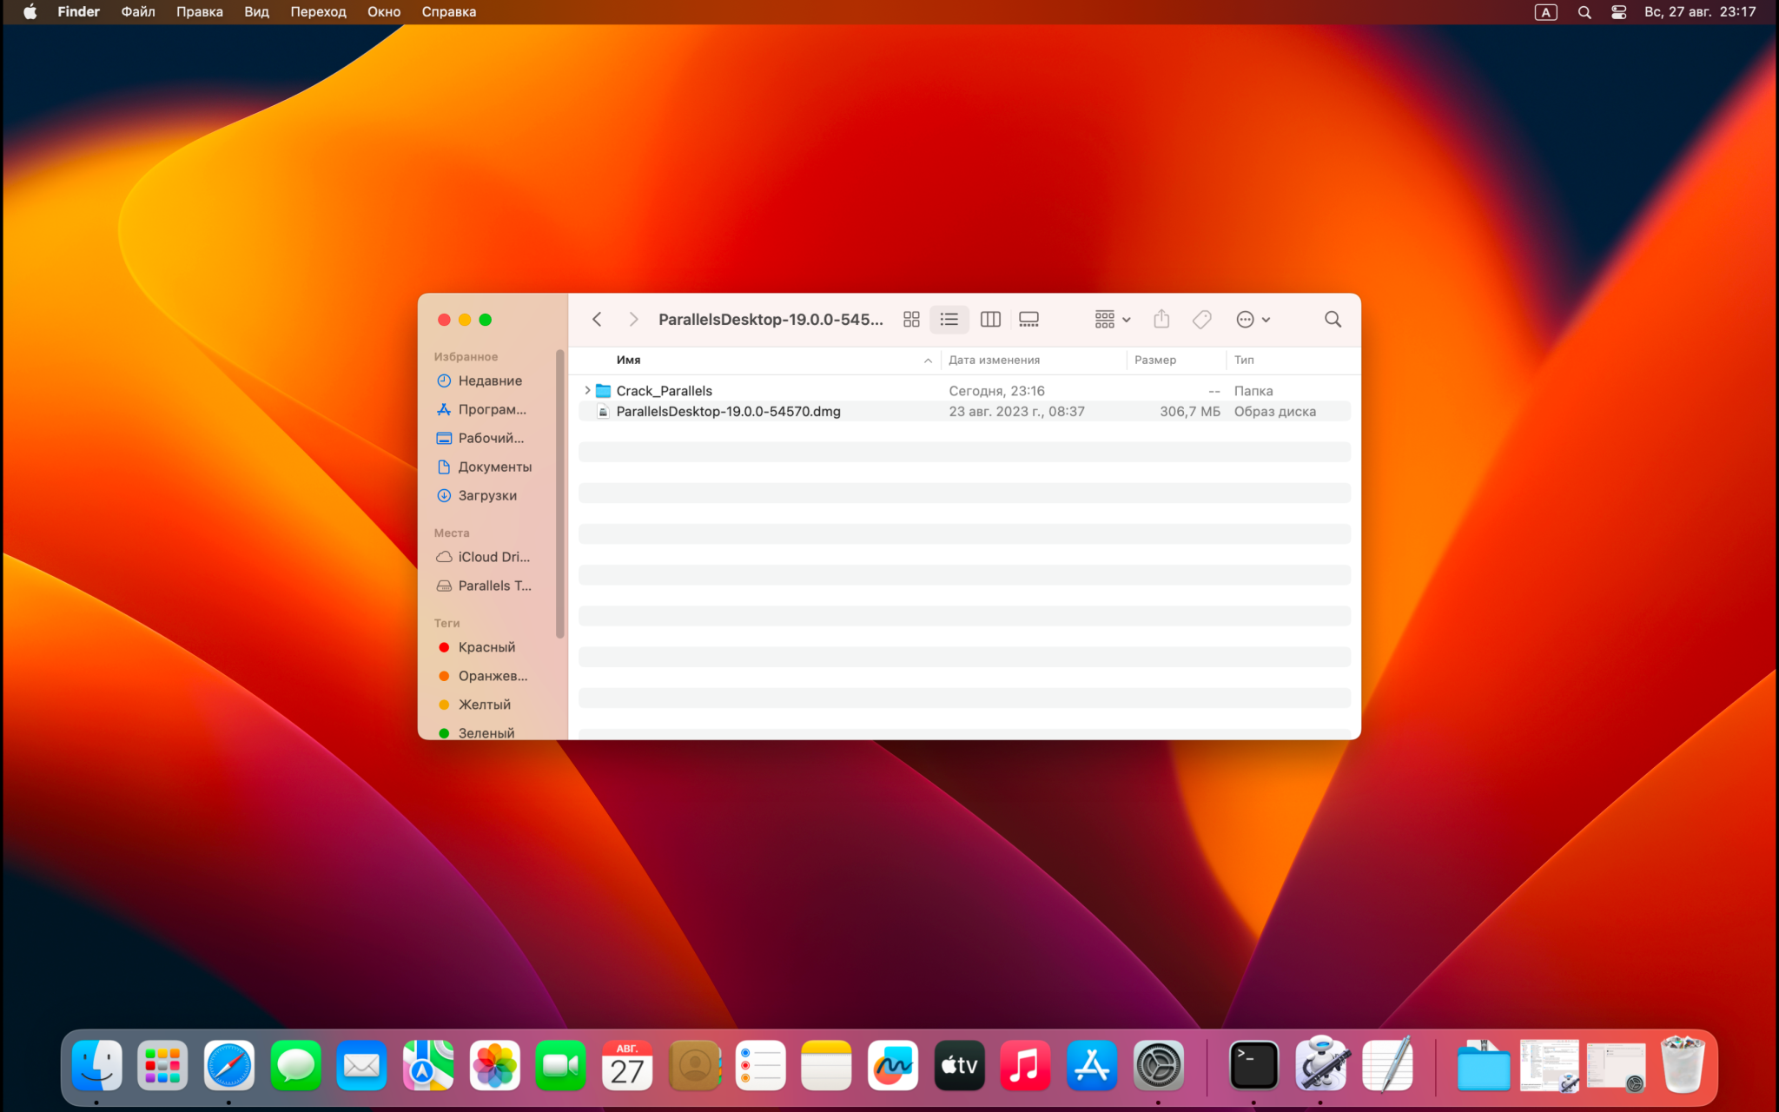Open System Settings from the Dock

point(1159,1065)
